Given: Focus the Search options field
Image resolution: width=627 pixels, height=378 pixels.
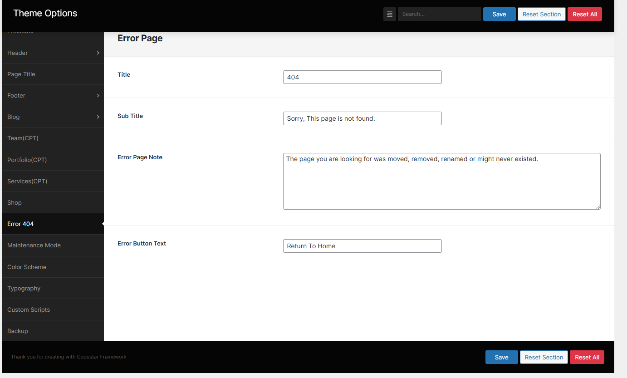Looking at the screenshot, I should [x=439, y=14].
